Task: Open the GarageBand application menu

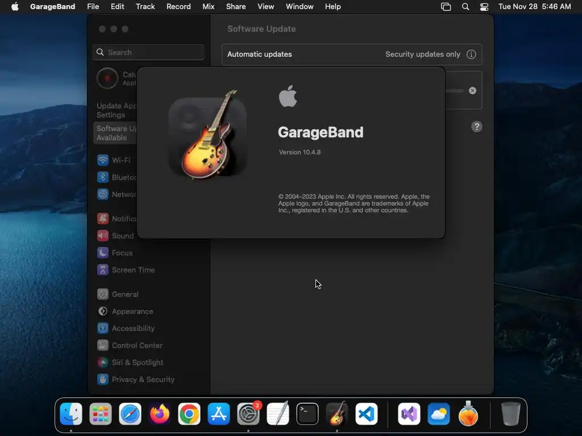Action: tap(52, 6)
